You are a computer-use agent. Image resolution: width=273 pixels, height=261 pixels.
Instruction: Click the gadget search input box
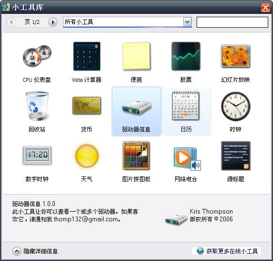click(232, 22)
